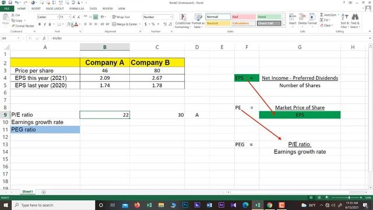Click the Paste clipboard icon
373x210 pixels.
[5, 18]
